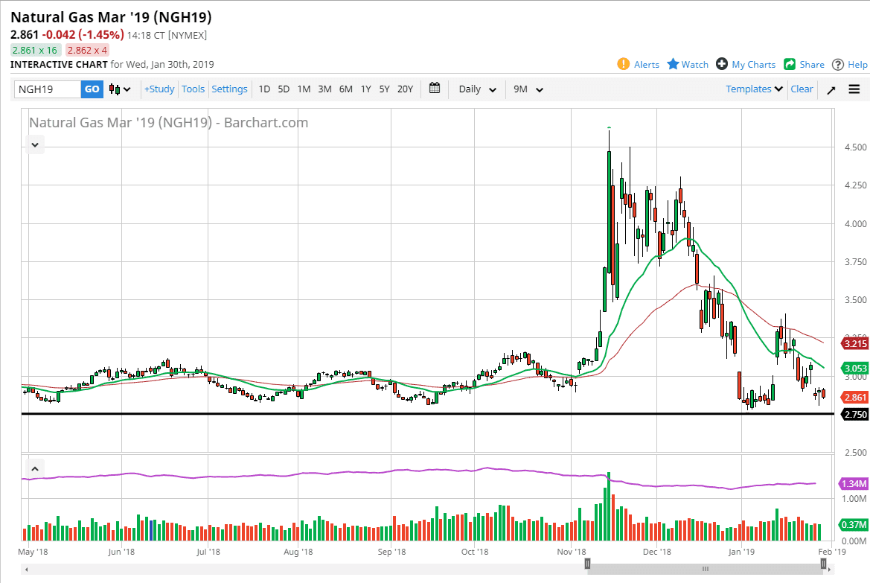
Task: Click the NGH19 symbol input field
Action: tap(48, 89)
